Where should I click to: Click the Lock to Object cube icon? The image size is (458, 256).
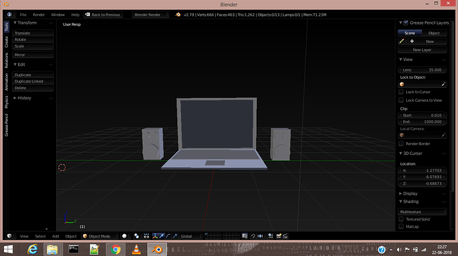coord(402,84)
